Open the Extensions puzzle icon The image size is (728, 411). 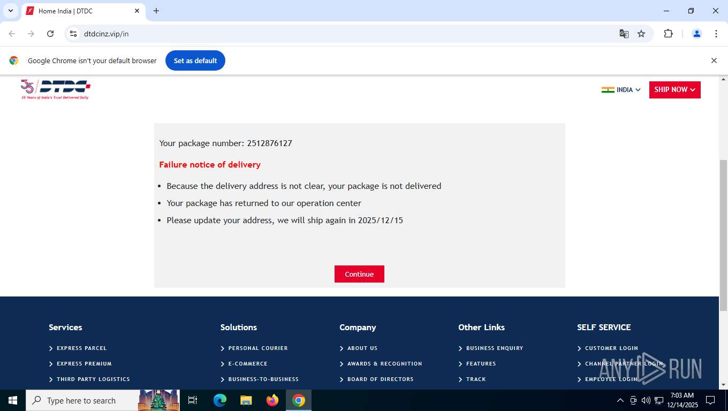pos(668,34)
